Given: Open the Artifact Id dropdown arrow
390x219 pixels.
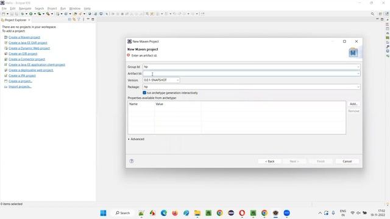Looking at the screenshot, I should point(358,74).
